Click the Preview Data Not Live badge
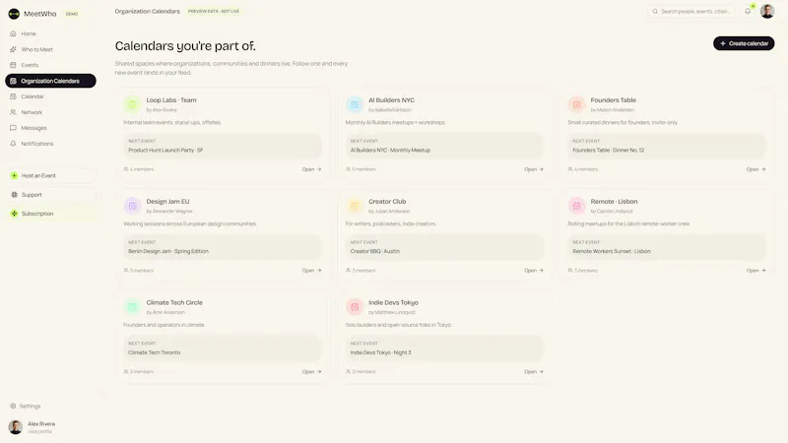788x443 pixels. (214, 11)
